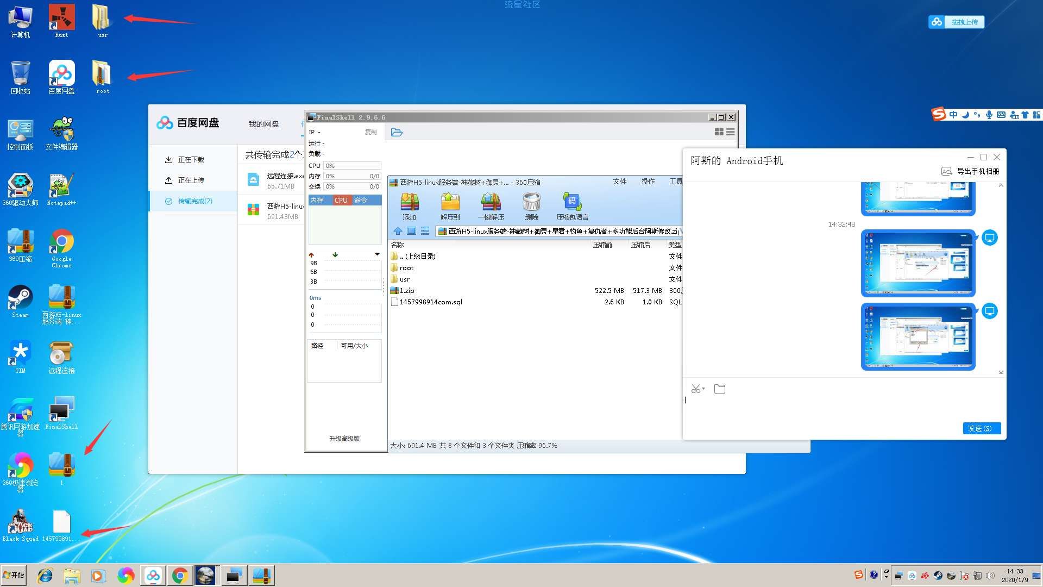Switch to 内存 tab in FinalShell monitor
The height and width of the screenshot is (587, 1043).
tap(317, 201)
